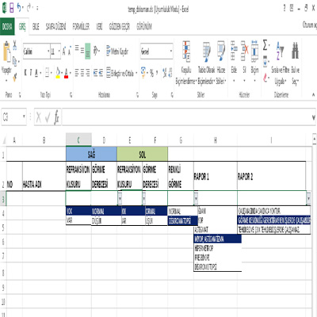
Task: Click the Save icon in quick access toolbar
Action: [x=12, y=9]
